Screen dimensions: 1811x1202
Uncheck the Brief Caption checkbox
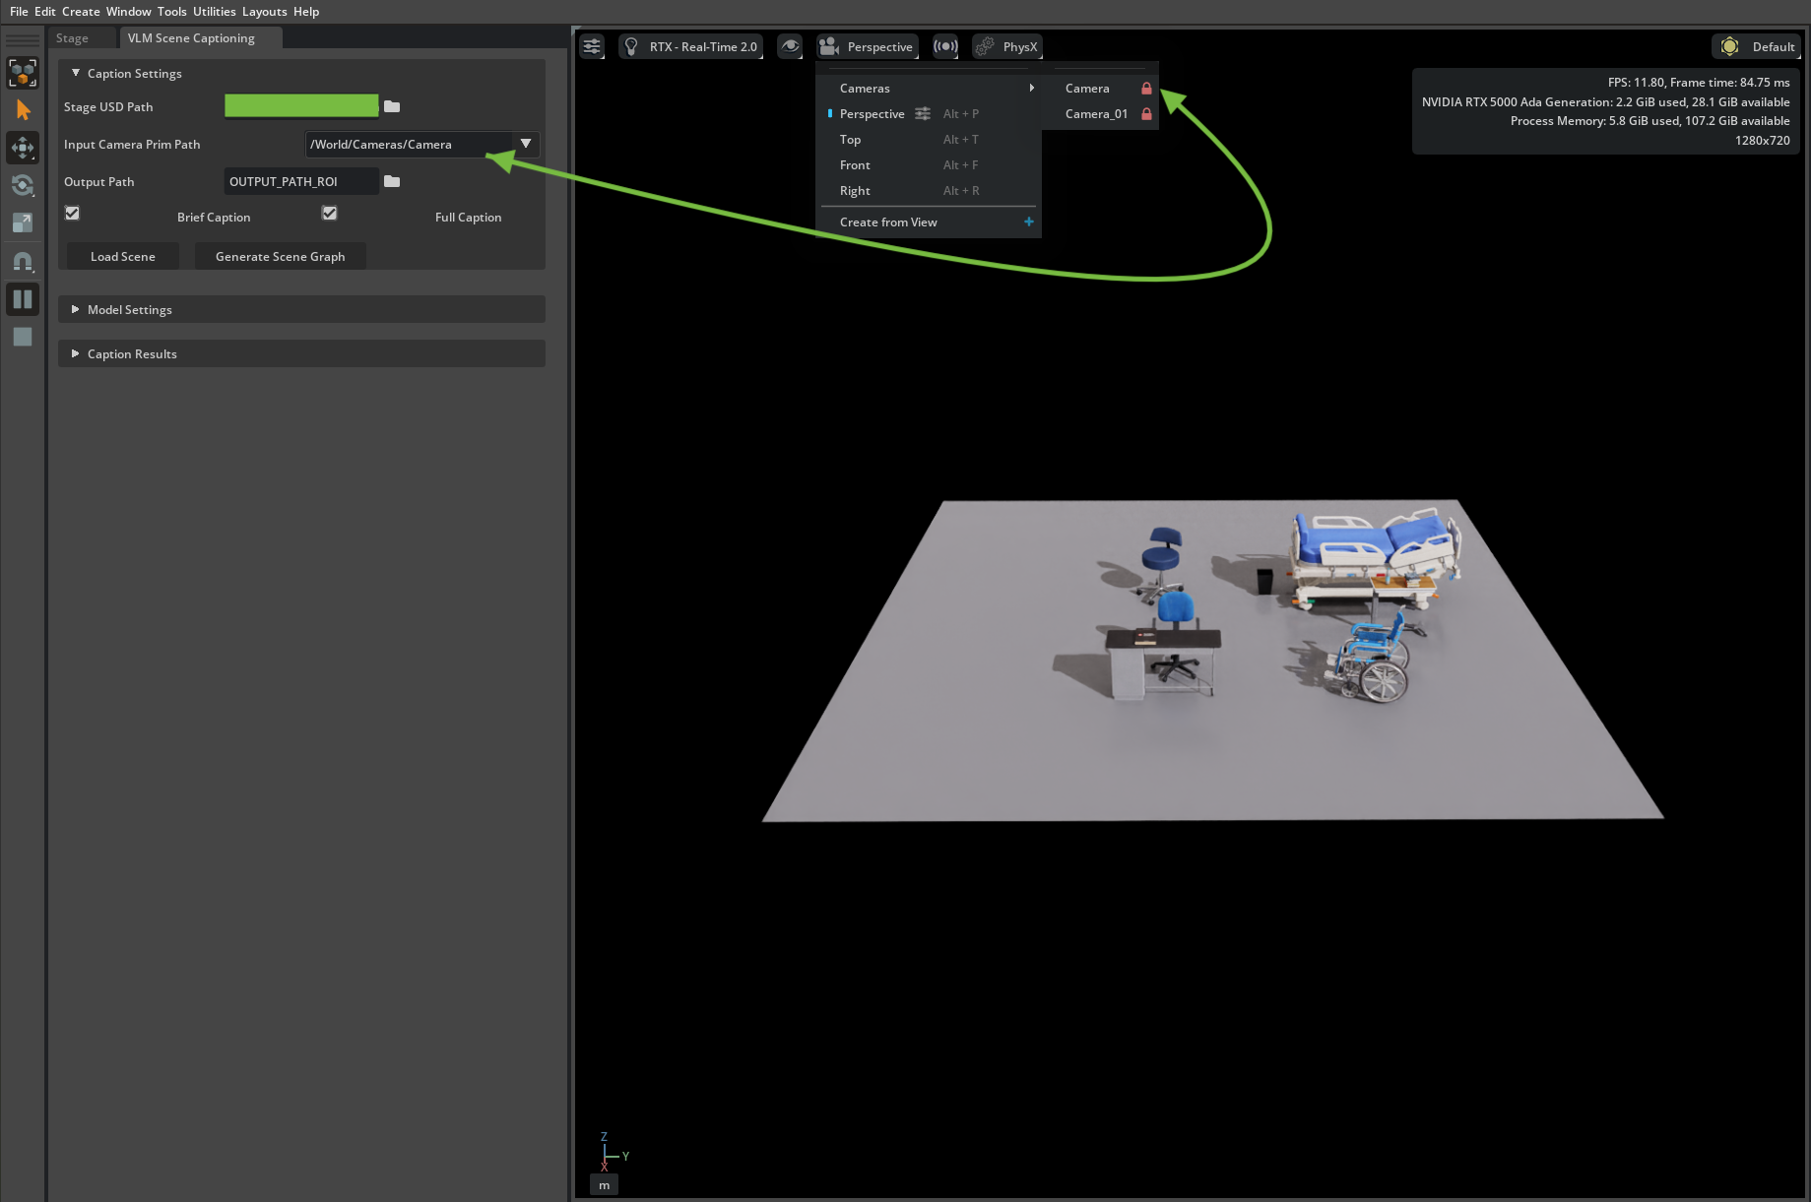click(72, 214)
